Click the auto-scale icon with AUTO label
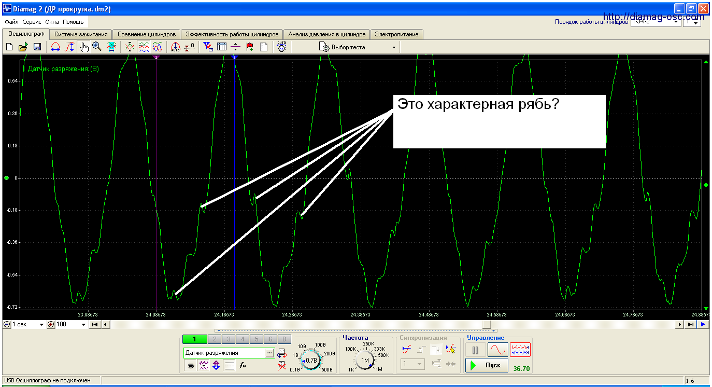The width and height of the screenshot is (712, 387). point(176,47)
